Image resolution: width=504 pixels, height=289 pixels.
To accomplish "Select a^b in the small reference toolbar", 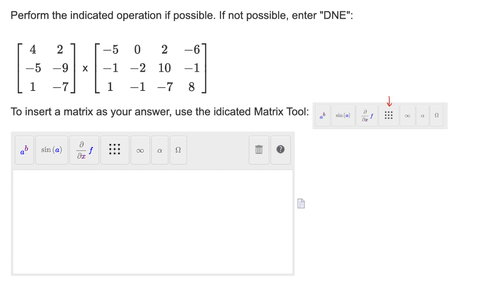I will (322, 115).
